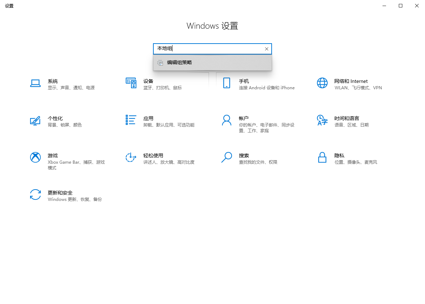Click the text 你的帐户、电子邮件、同步设置

[x=267, y=128]
